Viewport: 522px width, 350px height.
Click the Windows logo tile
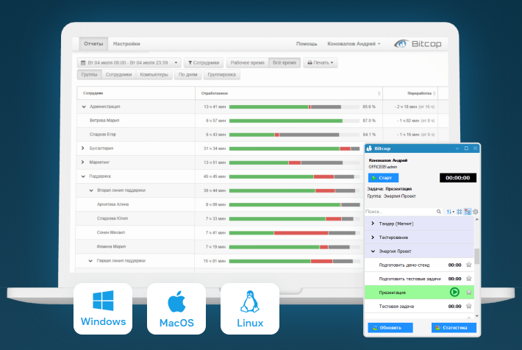[x=102, y=307]
